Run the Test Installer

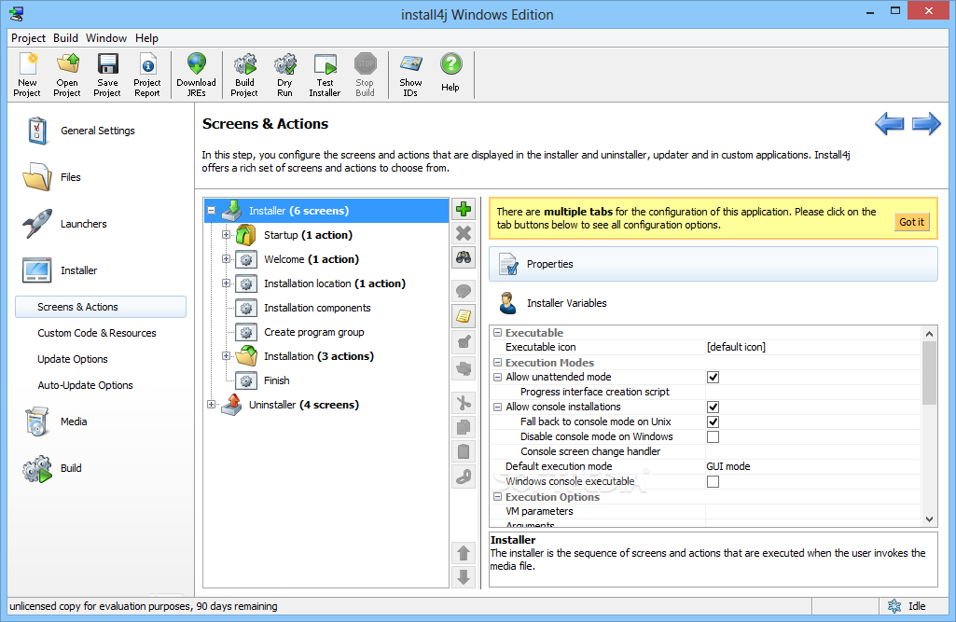pos(325,75)
